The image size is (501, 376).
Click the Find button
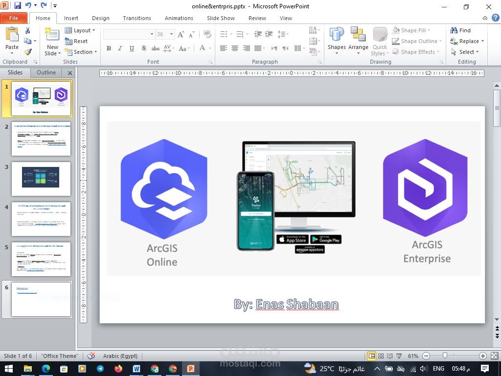460,30
